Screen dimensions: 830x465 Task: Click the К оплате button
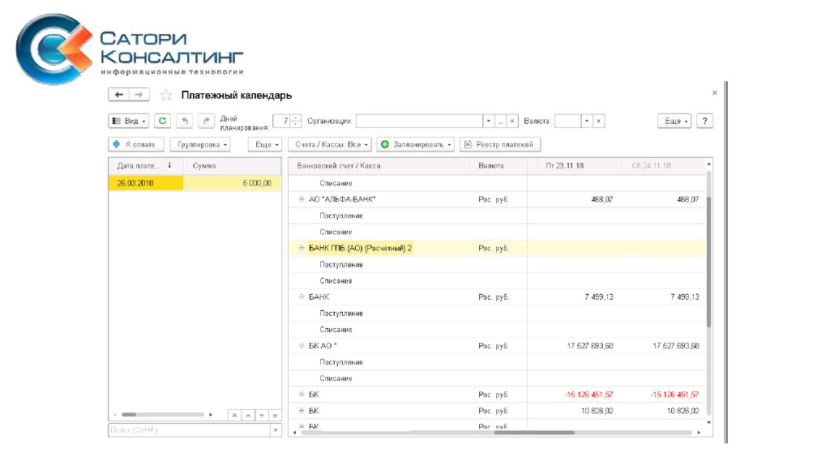tap(136, 144)
